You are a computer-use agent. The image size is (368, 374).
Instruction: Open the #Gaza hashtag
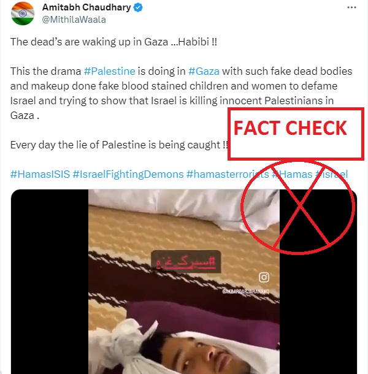[x=204, y=71]
